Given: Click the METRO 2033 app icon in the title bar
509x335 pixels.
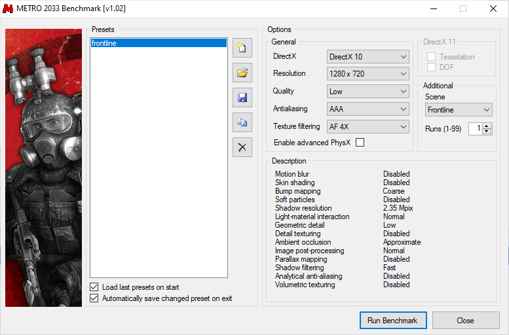Looking at the screenshot, I should (7, 9).
